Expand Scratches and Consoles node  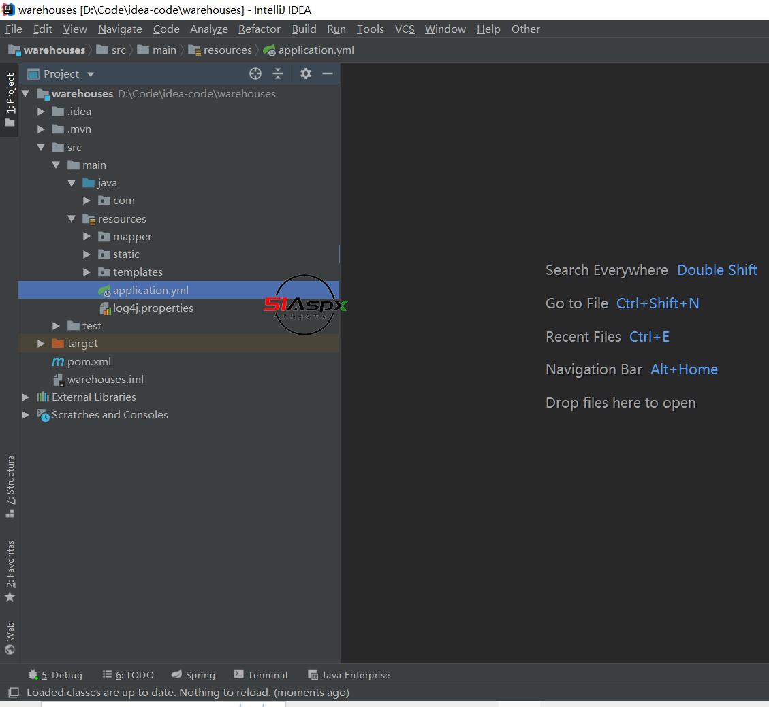click(x=25, y=415)
